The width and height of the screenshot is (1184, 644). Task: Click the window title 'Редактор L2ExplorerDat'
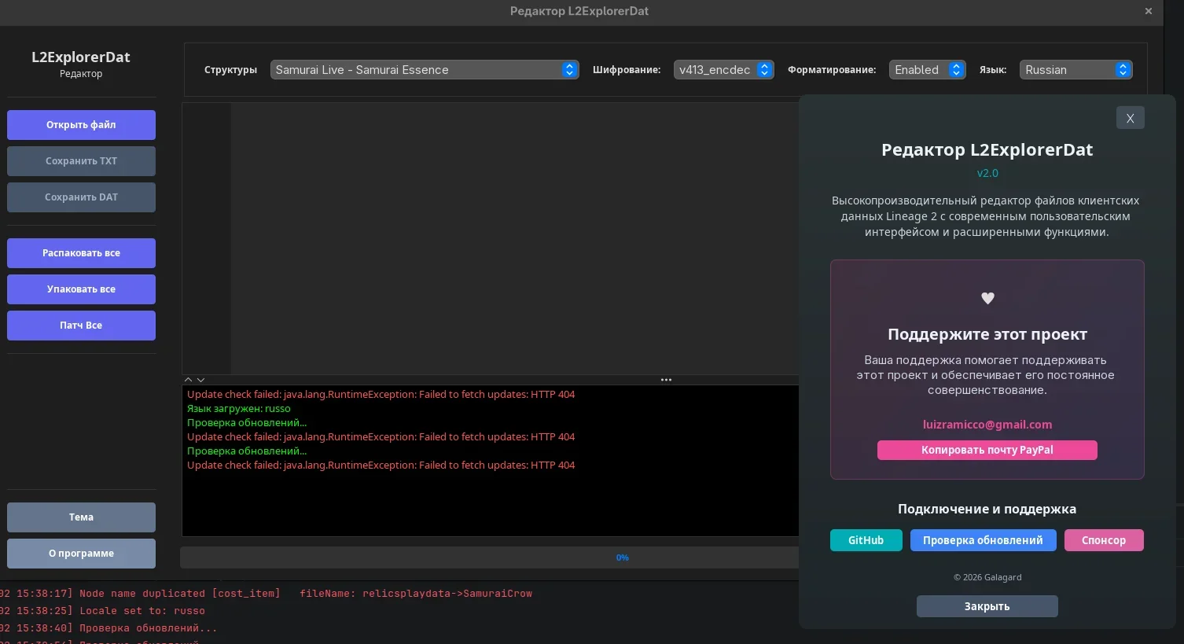[579, 11]
